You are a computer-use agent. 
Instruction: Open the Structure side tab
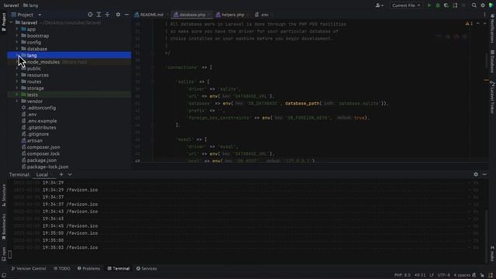3,195
